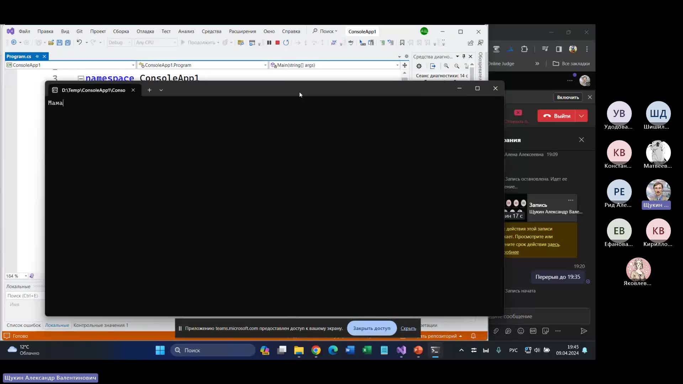
Task: Leave the meeting with the Выйти button
Action: (557, 116)
